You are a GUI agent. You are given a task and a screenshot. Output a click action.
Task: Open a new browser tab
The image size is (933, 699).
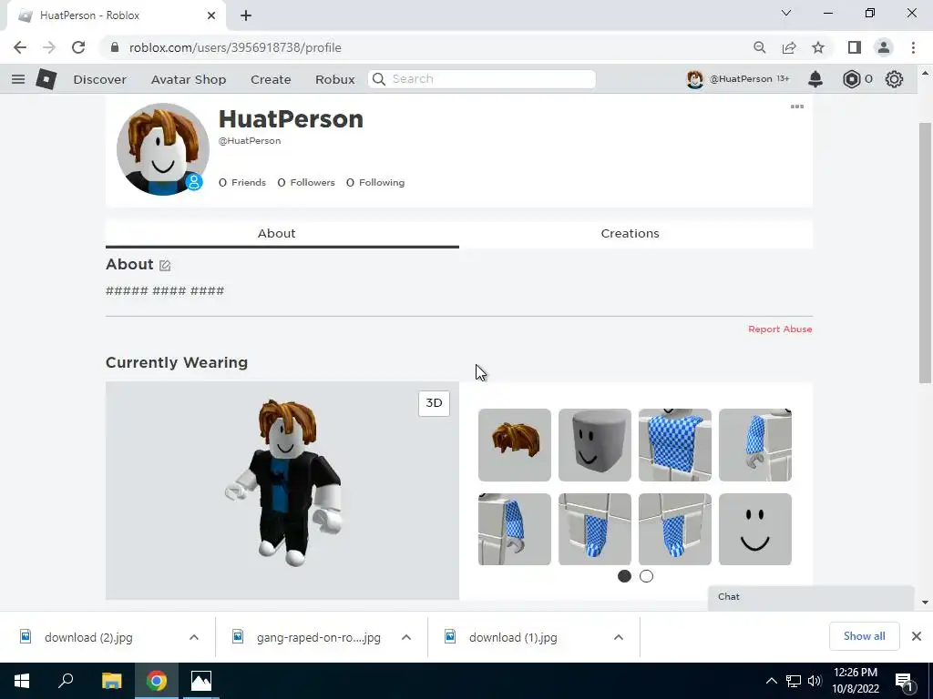click(246, 15)
